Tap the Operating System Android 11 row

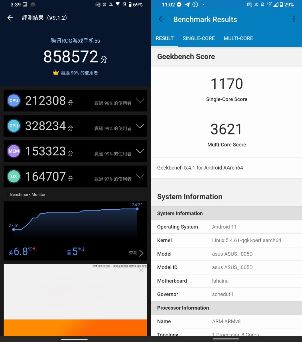click(226, 227)
